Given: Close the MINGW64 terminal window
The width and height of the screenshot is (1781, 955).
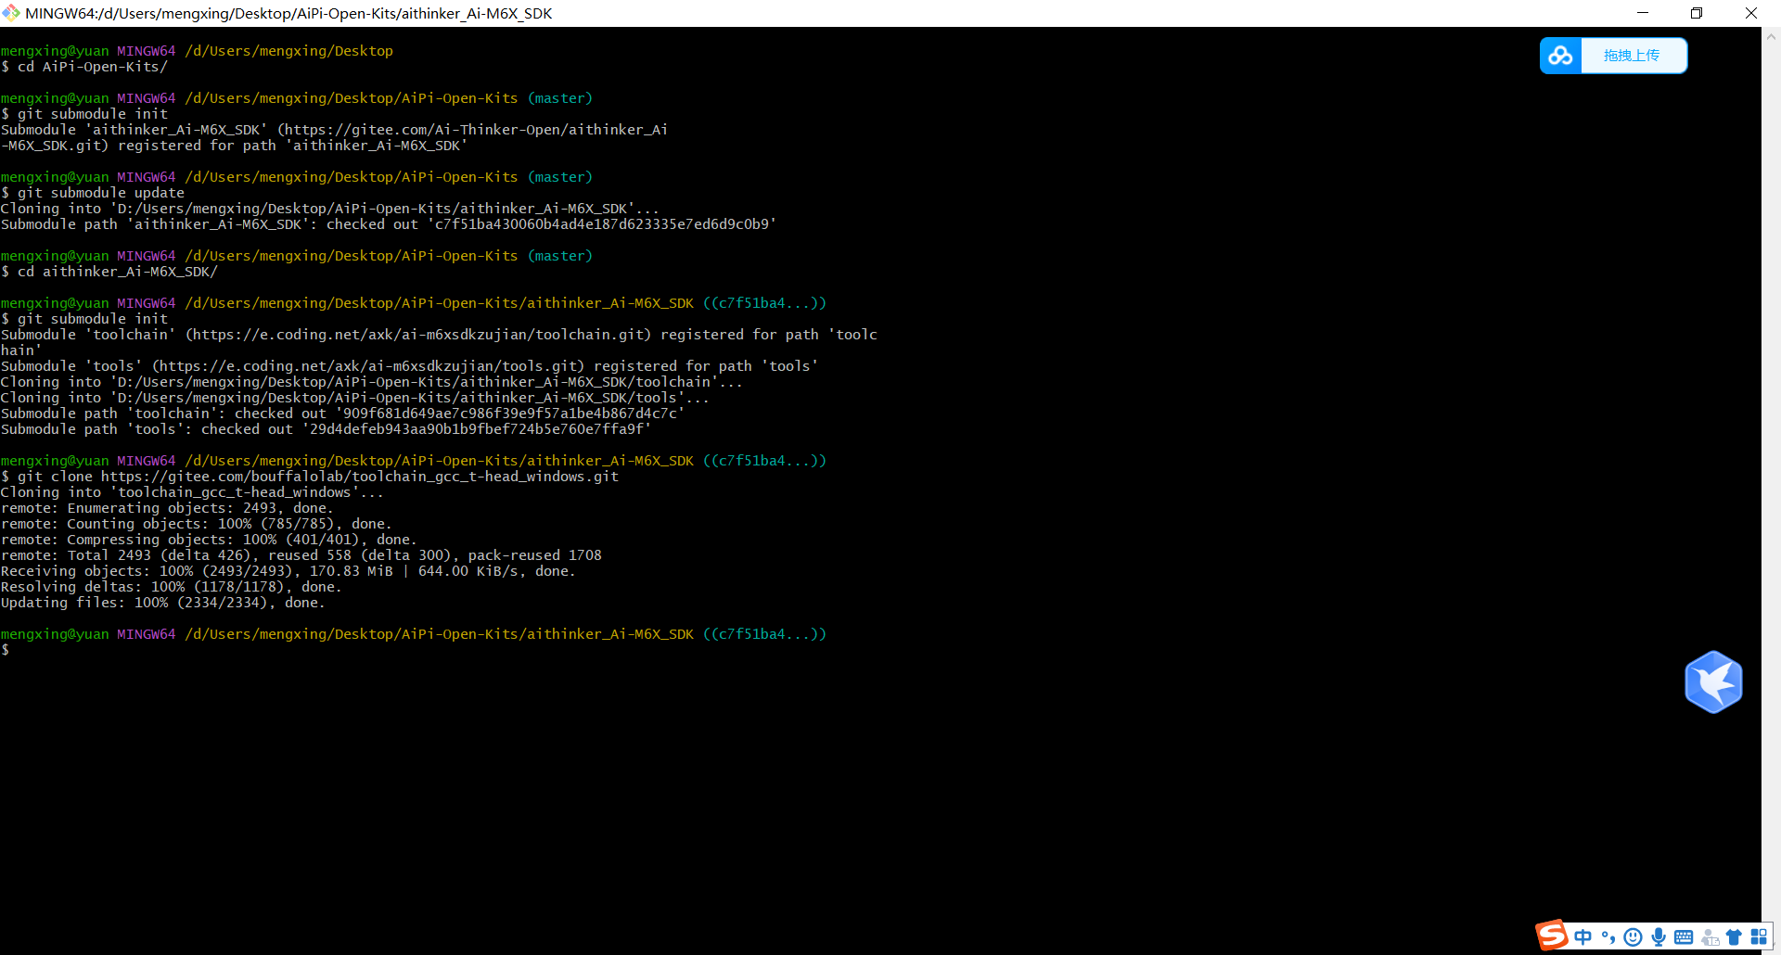Looking at the screenshot, I should [x=1751, y=13].
